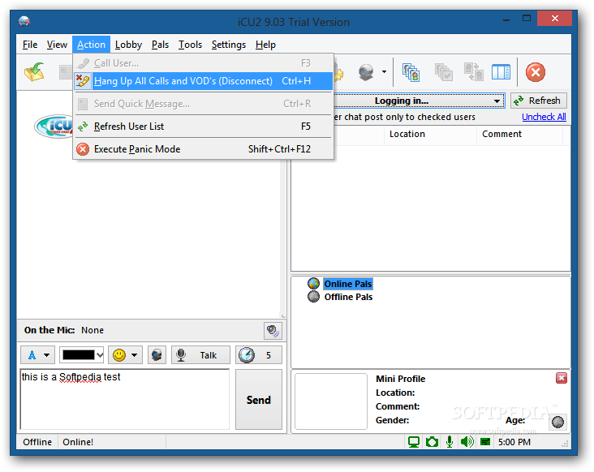The width and height of the screenshot is (594, 472).
Task: Open the Tools menu
Action: tap(190, 45)
